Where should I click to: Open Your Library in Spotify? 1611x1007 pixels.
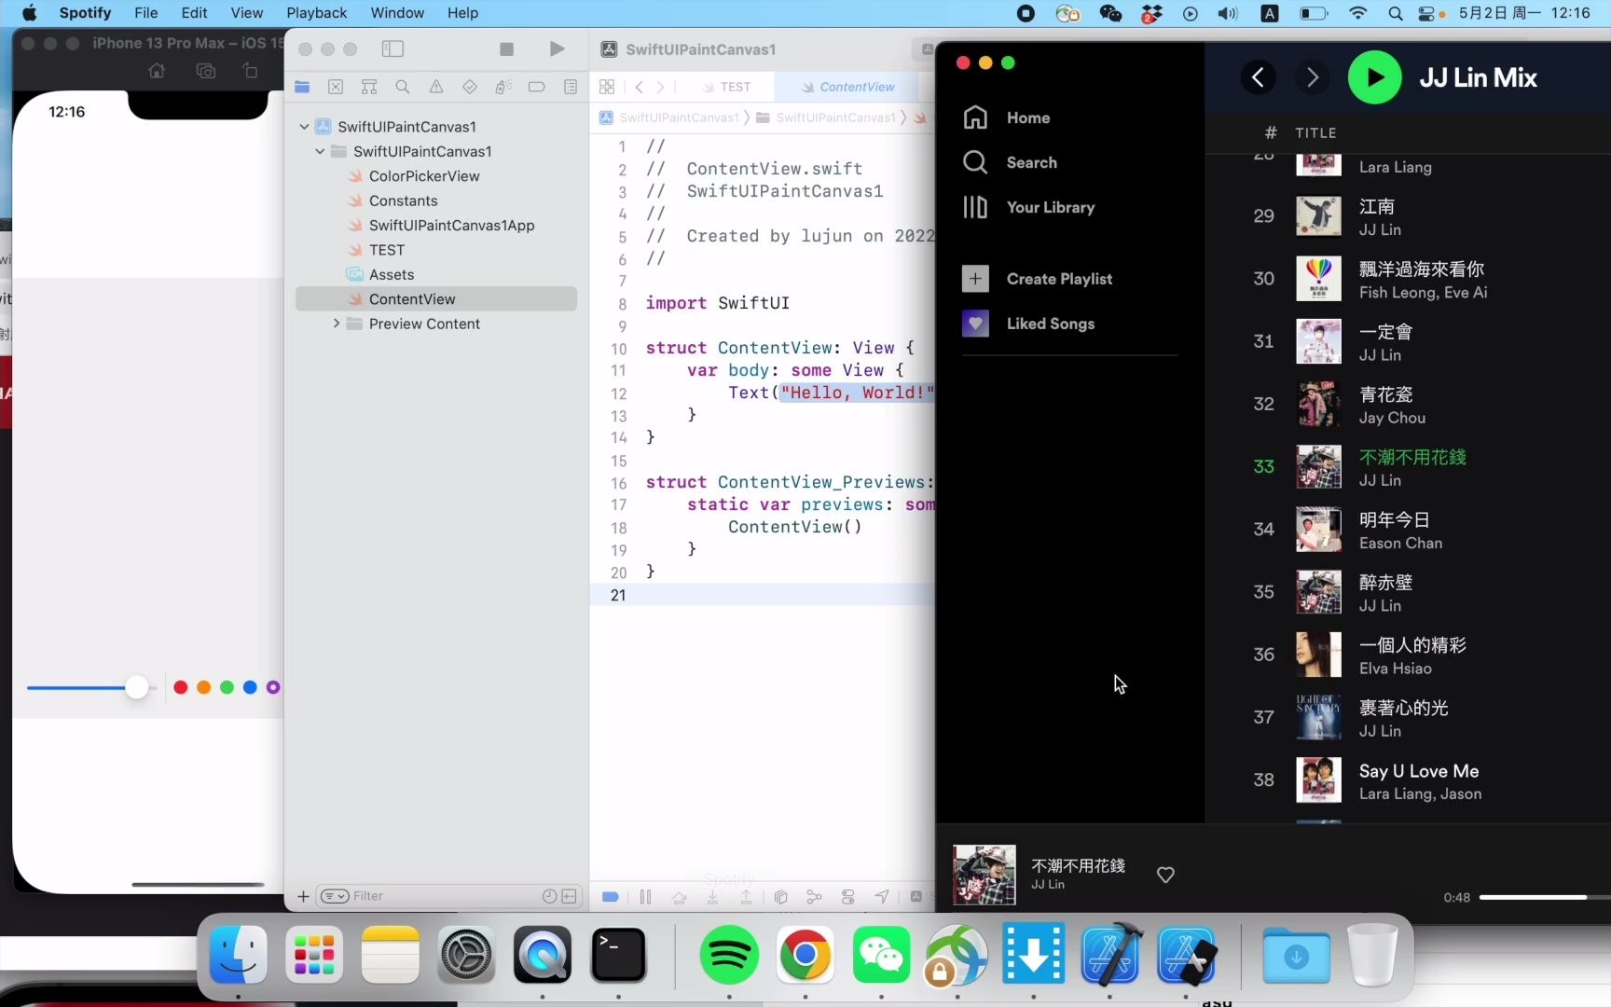[1050, 207]
